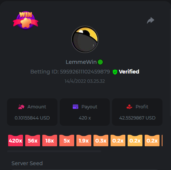Screen dimensions: 171x170
Task: Select the 420x multiplier chip
Action: point(16,141)
